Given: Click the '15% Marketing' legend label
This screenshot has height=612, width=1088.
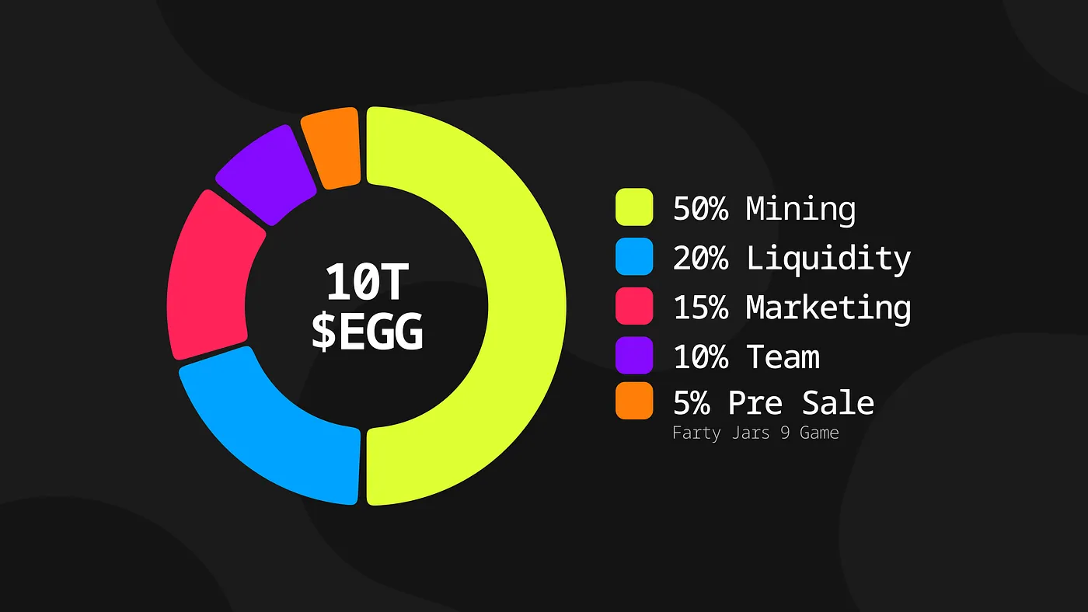Looking at the screenshot, I should (x=791, y=308).
